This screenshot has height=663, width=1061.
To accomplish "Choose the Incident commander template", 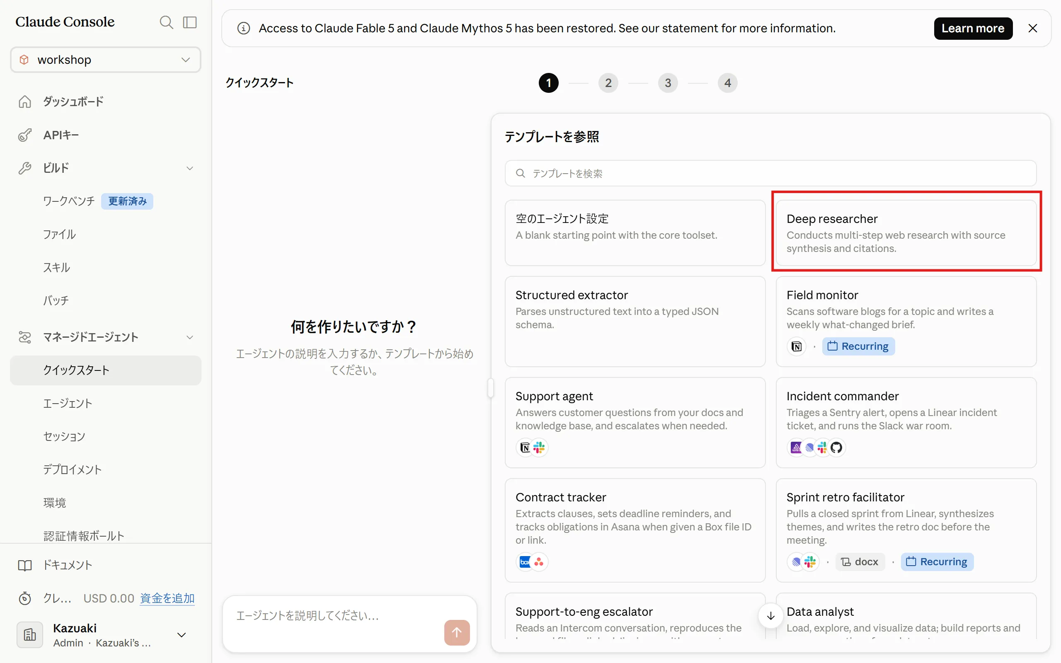I will pyautogui.click(x=906, y=423).
